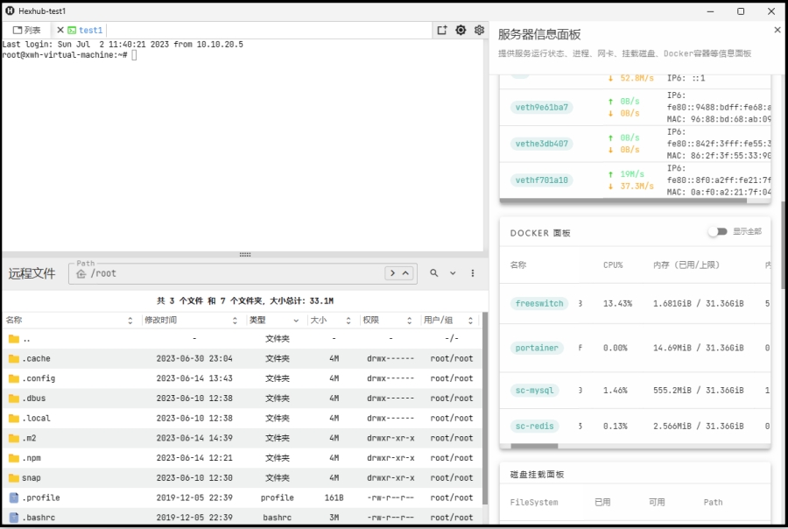Expand the dropdown chevron next to search
Viewport: 788px width, 529px height.
pyautogui.click(x=453, y=273)
